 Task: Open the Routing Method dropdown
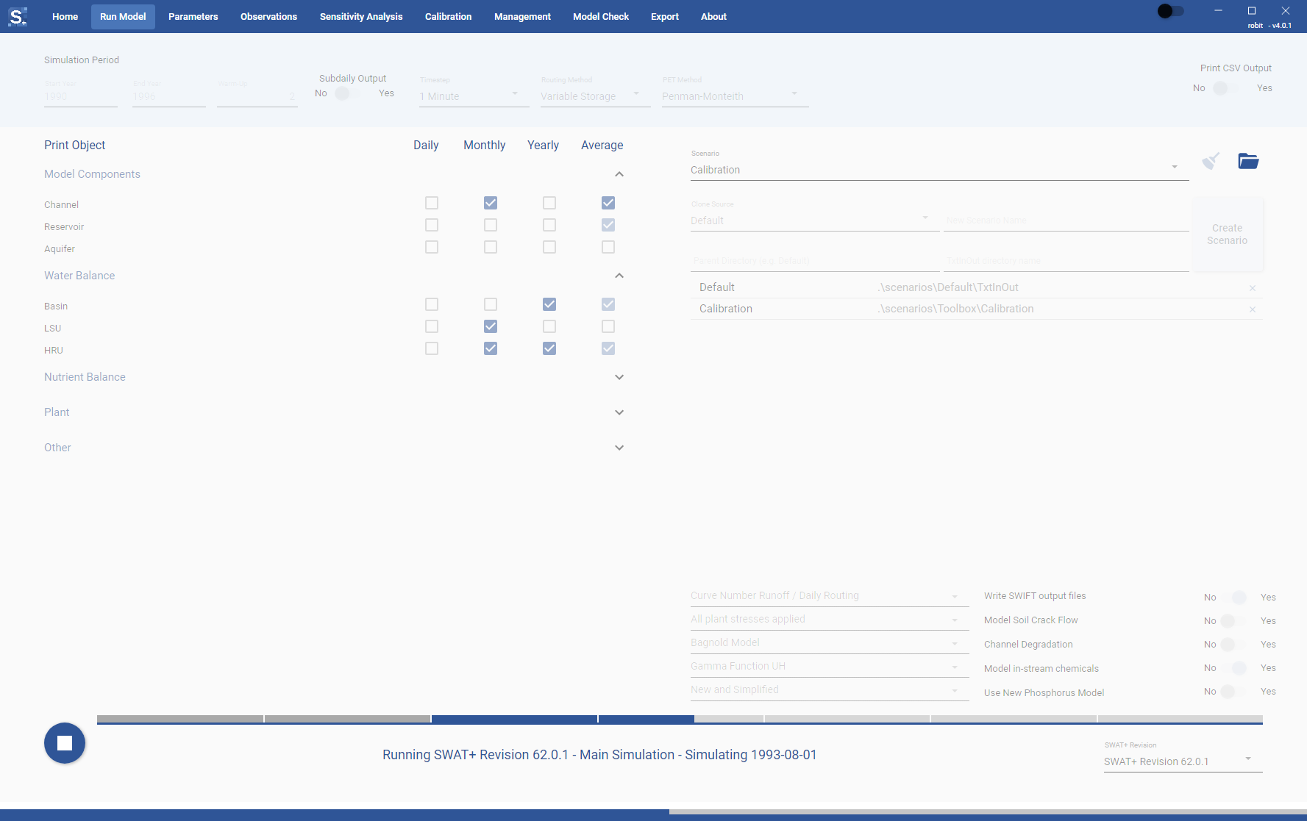click(x=595, y=96)
